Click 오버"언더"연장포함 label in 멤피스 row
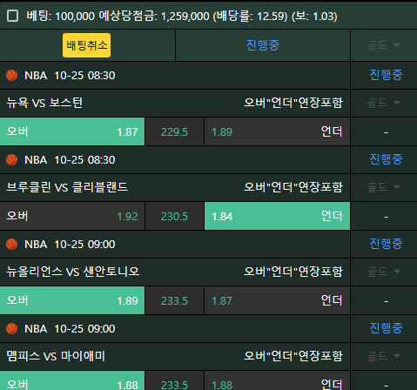Screen dimensions: 417x390 (293, 356)
